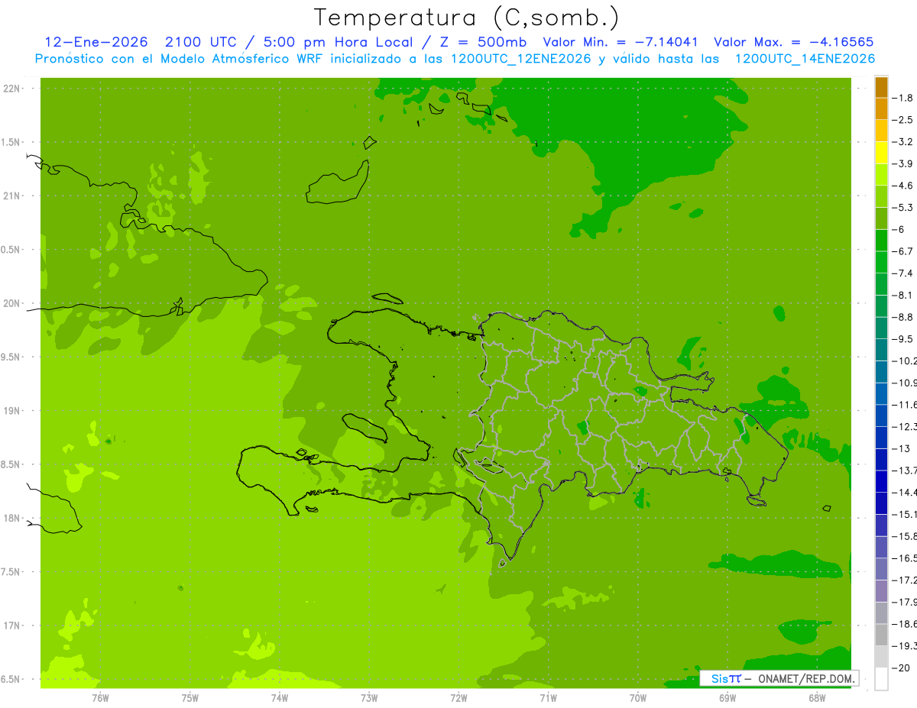
Task: Click the longitude label "70W"
Action: click(x=638, y=697)
